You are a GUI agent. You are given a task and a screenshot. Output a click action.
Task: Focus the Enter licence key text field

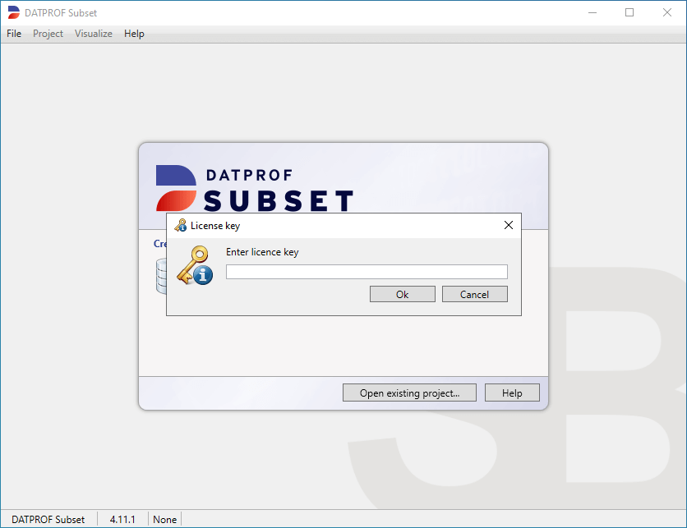click(x=367, y=272)
